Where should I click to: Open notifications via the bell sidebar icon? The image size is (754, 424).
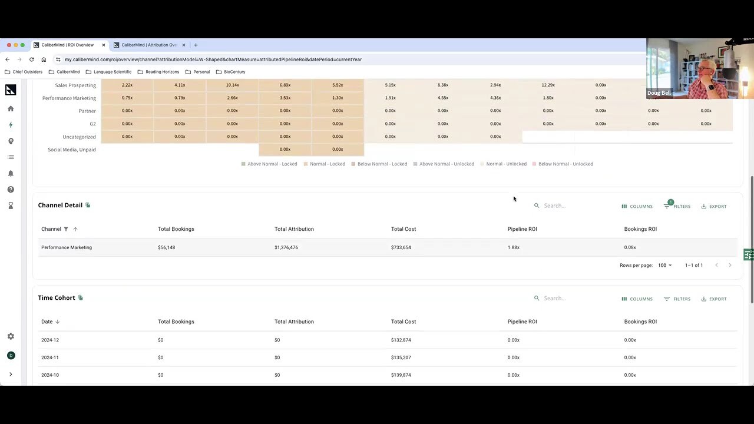click(x=11, y=173)
